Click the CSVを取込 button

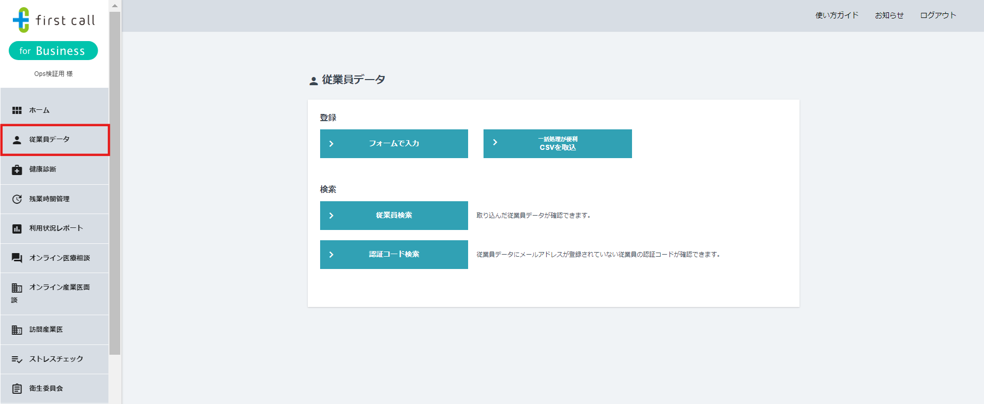point(558,144)
